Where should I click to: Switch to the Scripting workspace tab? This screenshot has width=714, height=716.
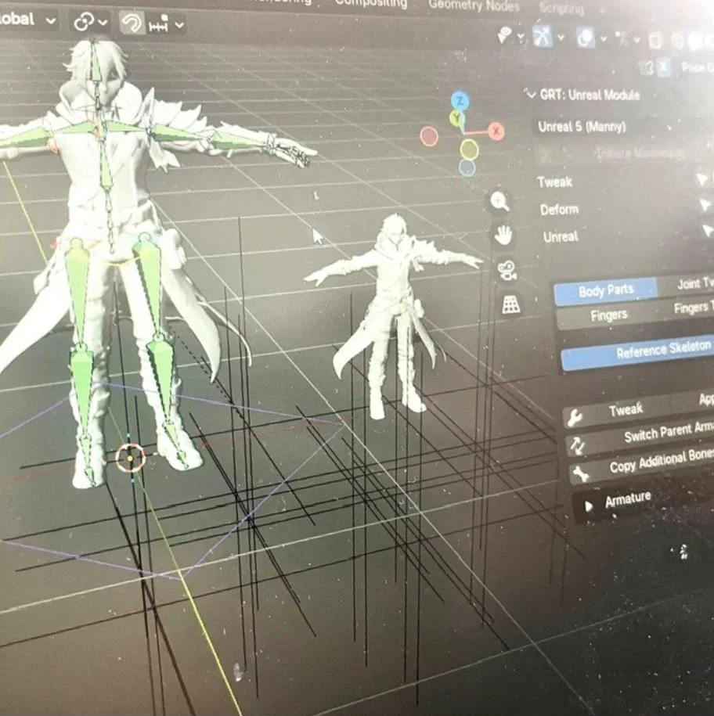pos(561,9)
